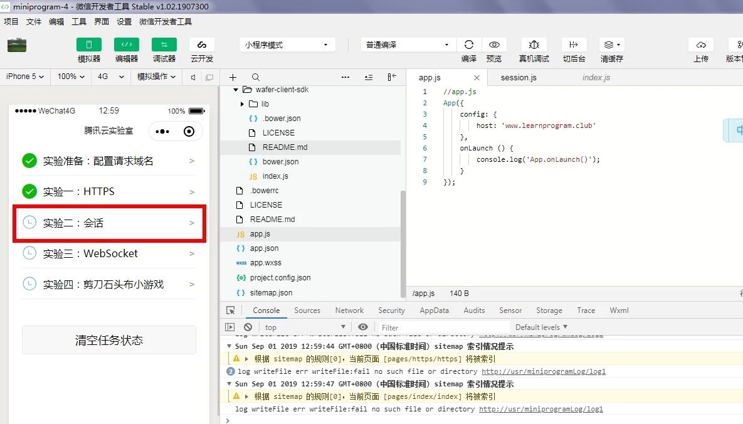Click the file search magnifier icon
Screen dimensions: 743x424
point(255,77)
